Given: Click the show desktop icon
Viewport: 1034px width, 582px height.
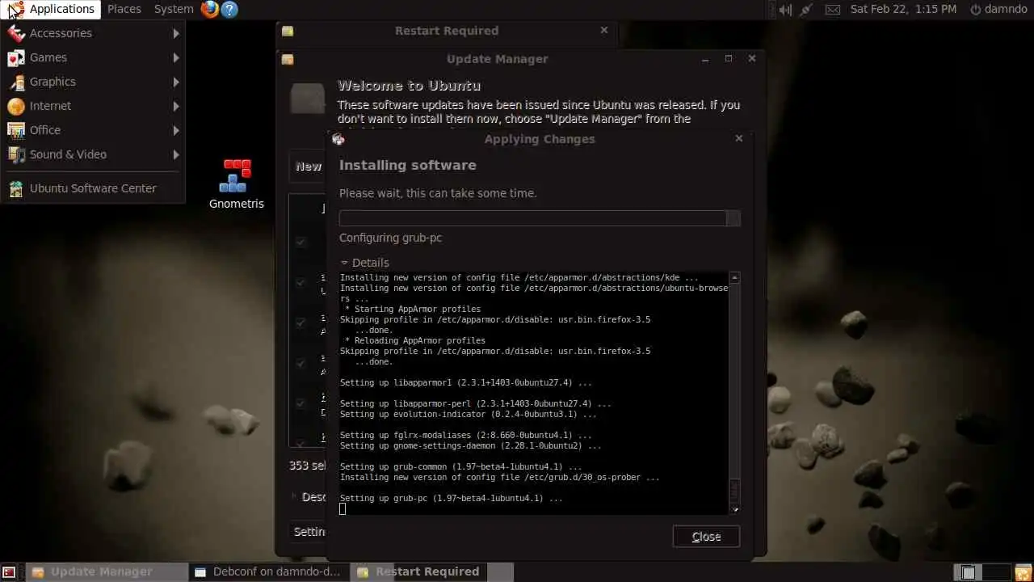Looking at the screenshot, I should (x=9, y=572).
